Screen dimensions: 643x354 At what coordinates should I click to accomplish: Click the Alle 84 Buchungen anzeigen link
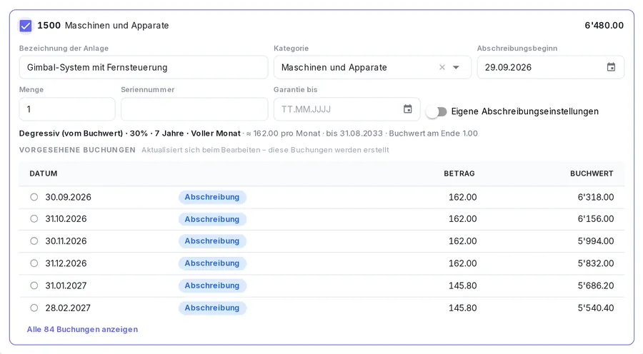[x=82, y=330]
